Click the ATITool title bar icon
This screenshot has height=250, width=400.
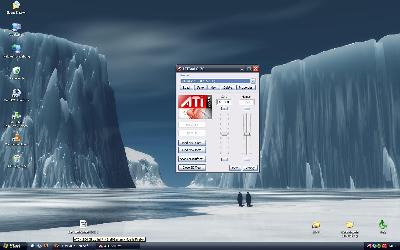(179, 69)
